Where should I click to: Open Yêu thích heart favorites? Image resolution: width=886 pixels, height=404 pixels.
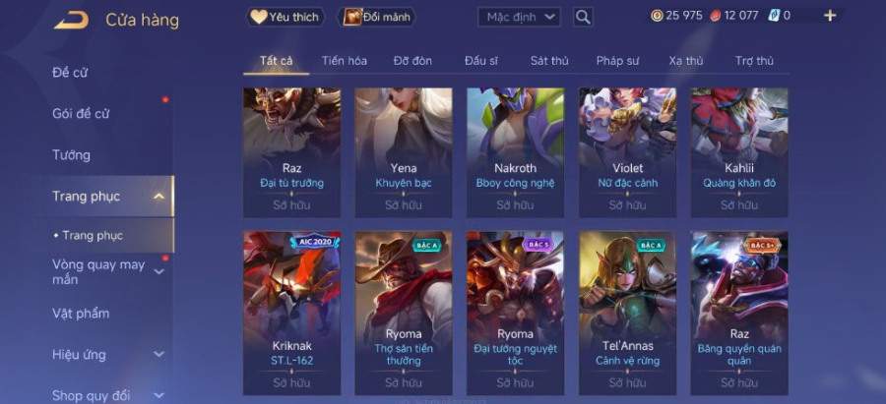pos(285,17)
